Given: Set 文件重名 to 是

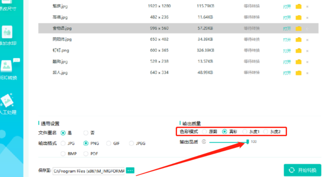Looking at the screenshot, I should pyautogui.click(x=63, y=133).
